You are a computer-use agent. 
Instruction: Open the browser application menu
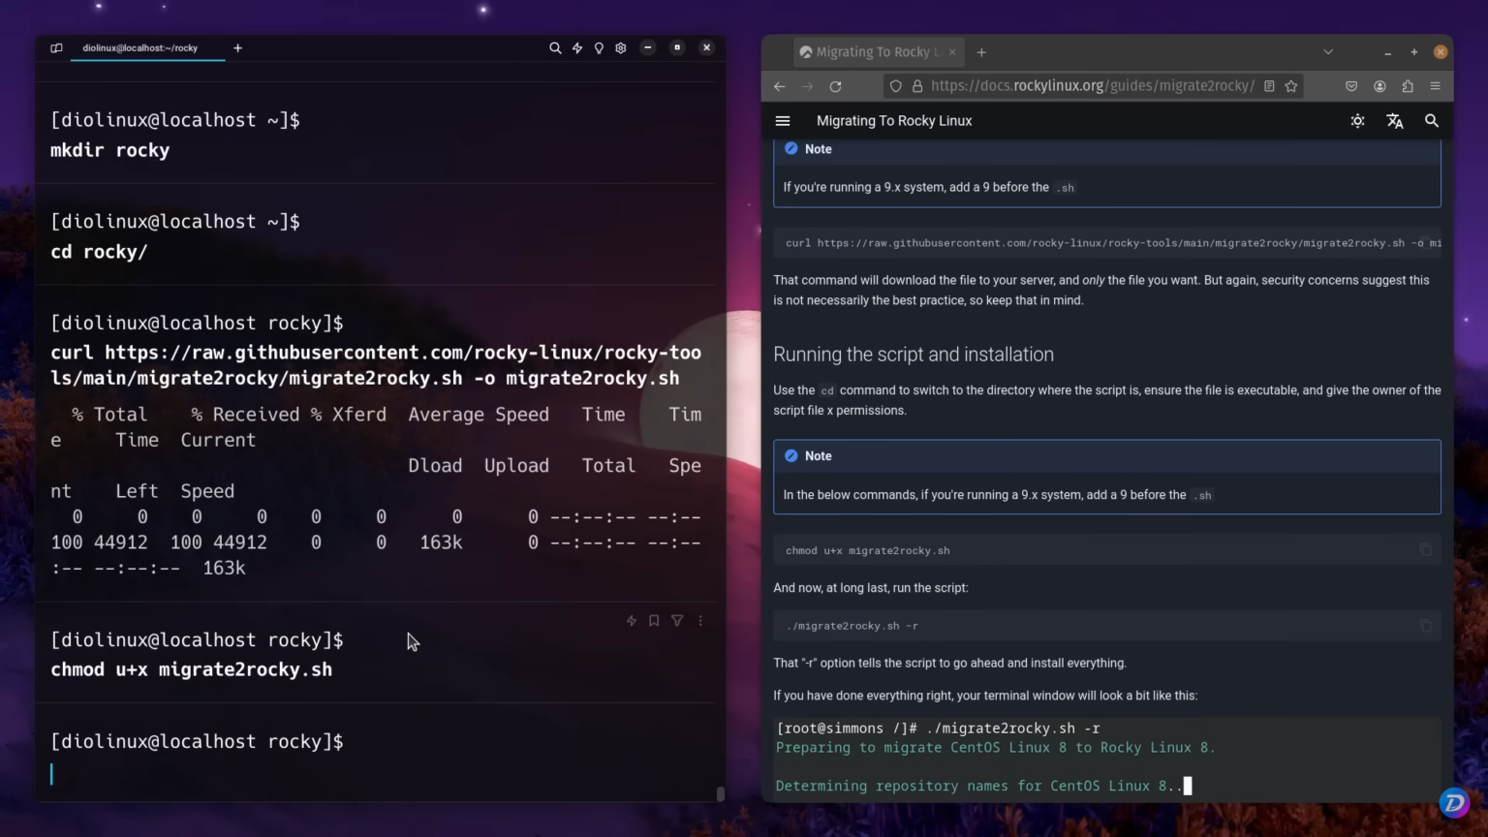point(1436,86)
